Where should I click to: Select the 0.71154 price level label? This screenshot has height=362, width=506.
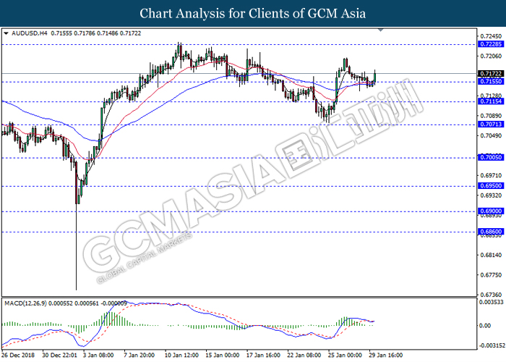[491, 101]
